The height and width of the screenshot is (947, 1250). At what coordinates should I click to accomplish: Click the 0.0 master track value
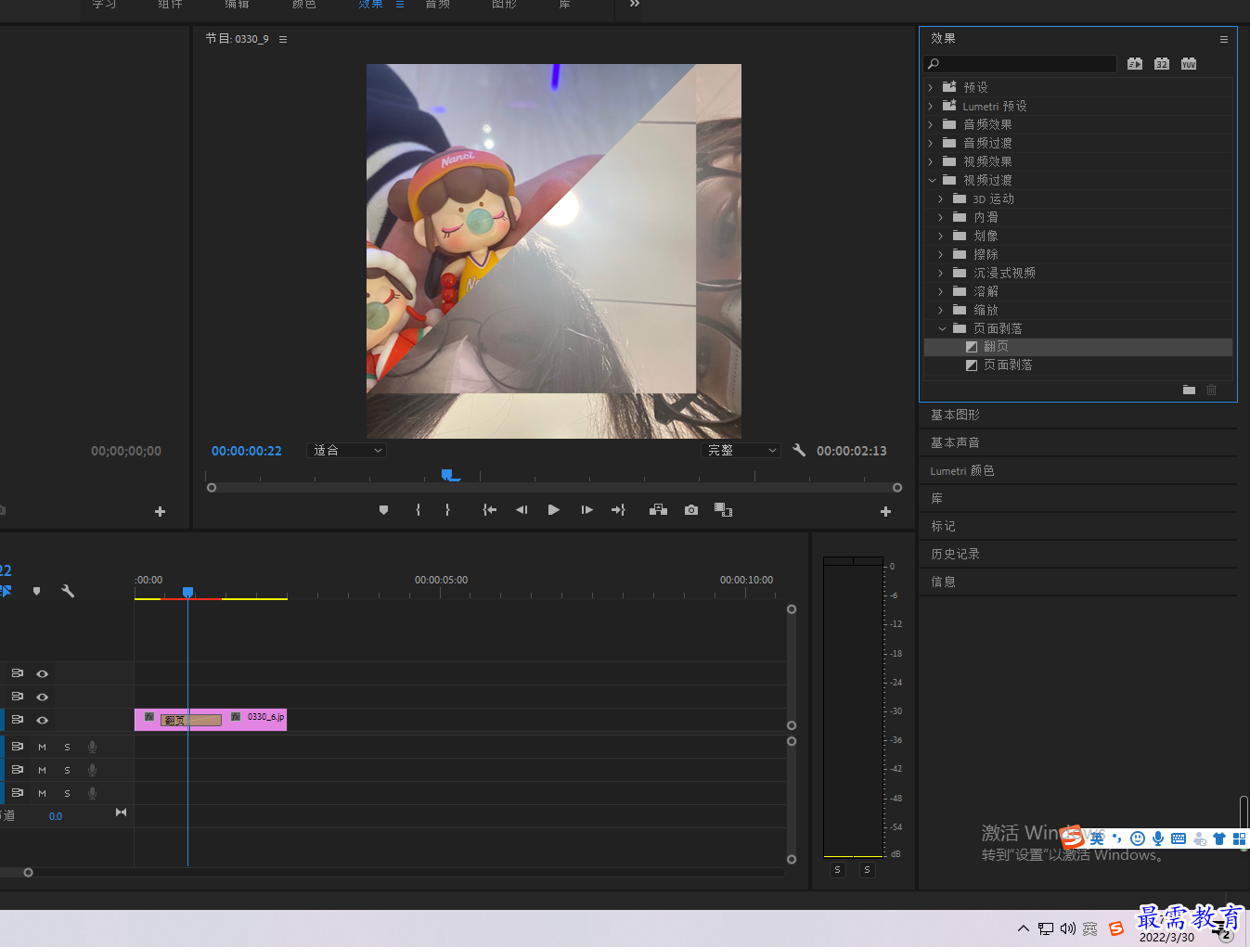pos(56,816)
